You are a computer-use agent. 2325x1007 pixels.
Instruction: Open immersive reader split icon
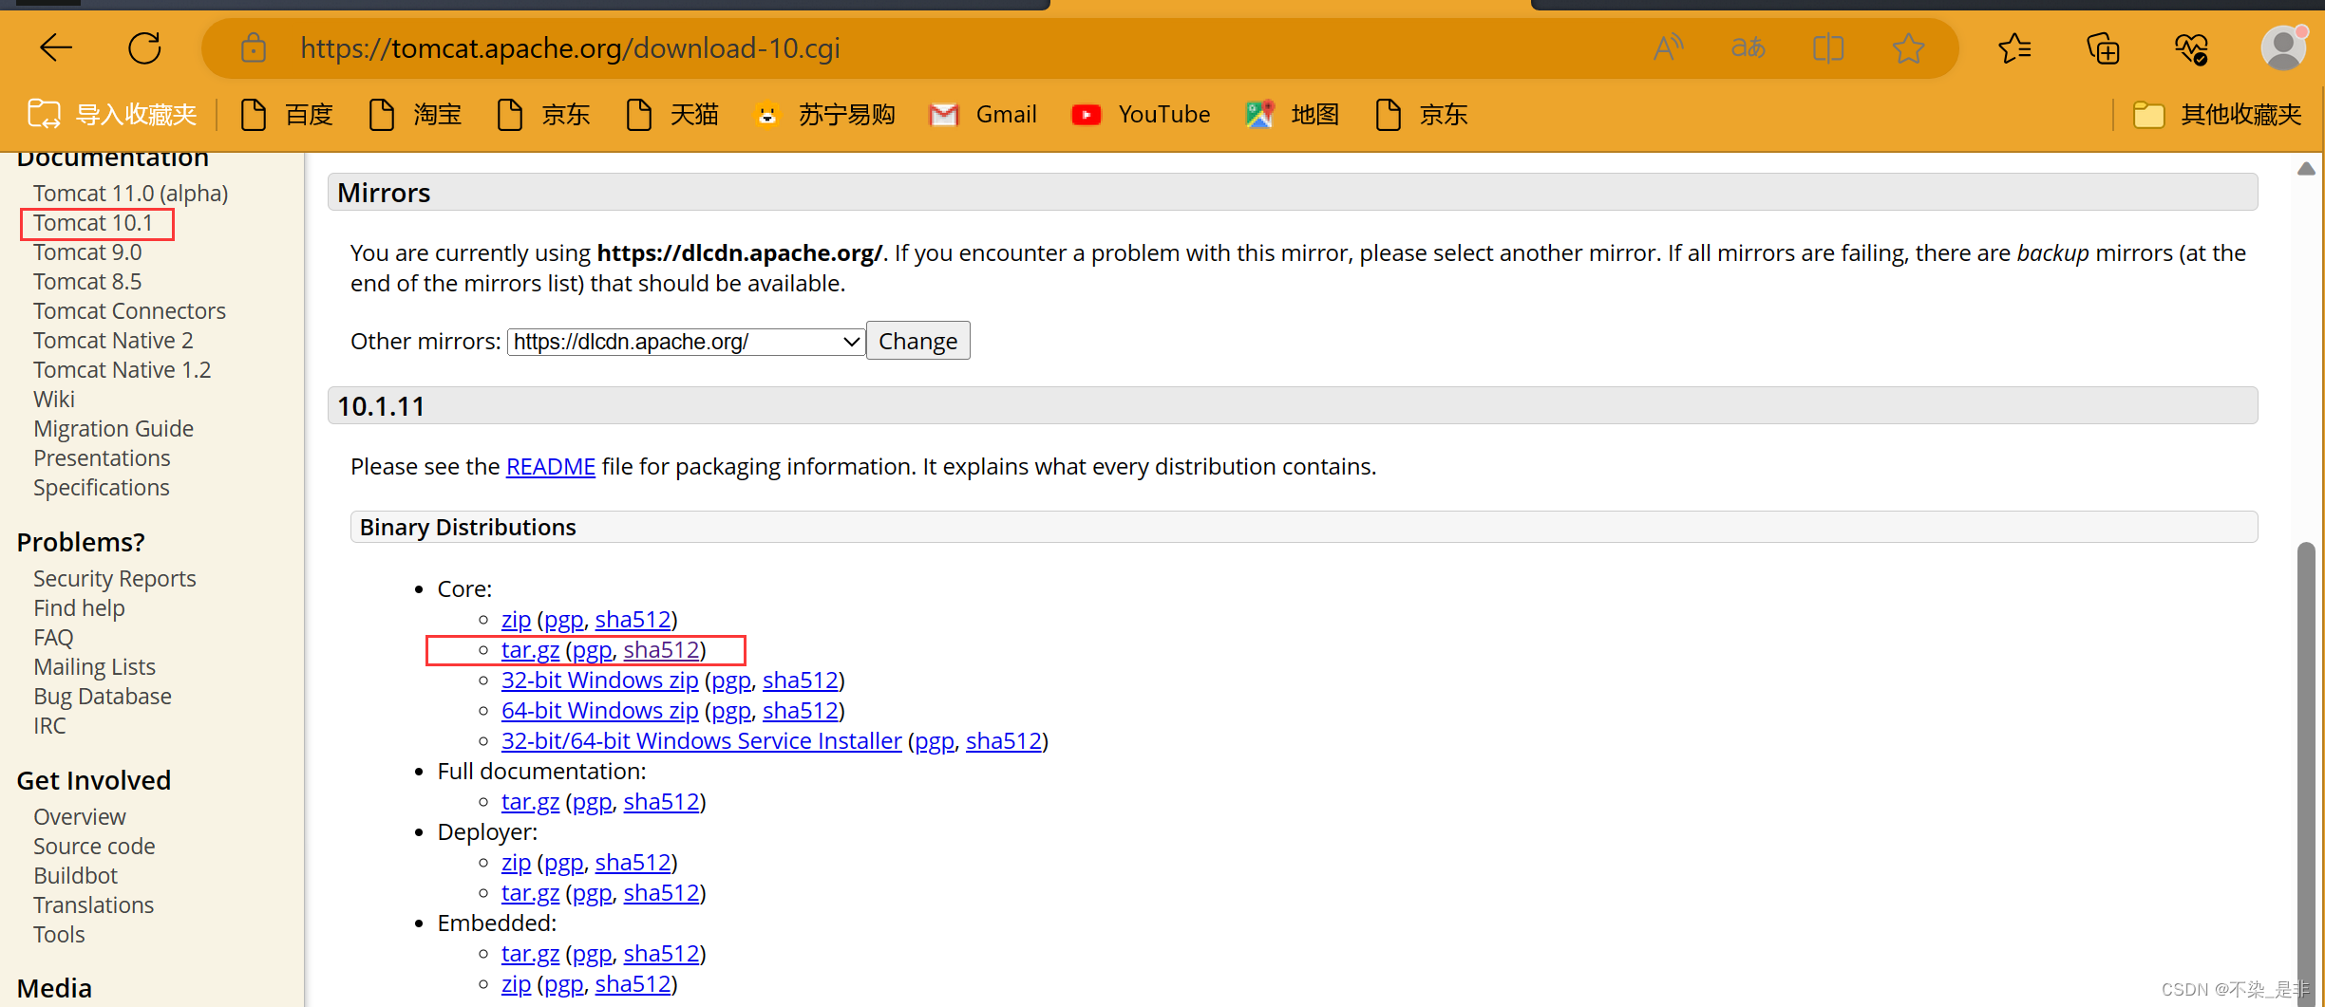[x=1827, y=47]
